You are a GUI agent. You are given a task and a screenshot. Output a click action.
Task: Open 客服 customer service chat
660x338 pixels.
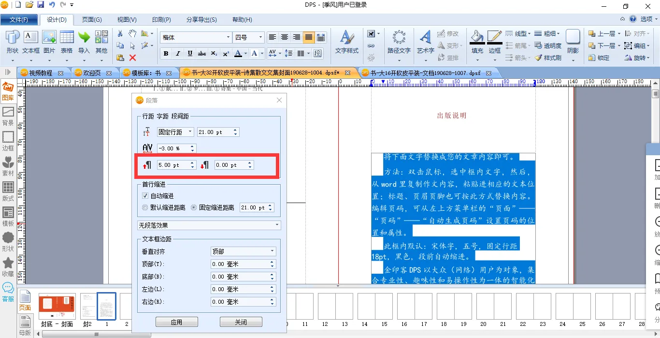click(x=8, y=293)
